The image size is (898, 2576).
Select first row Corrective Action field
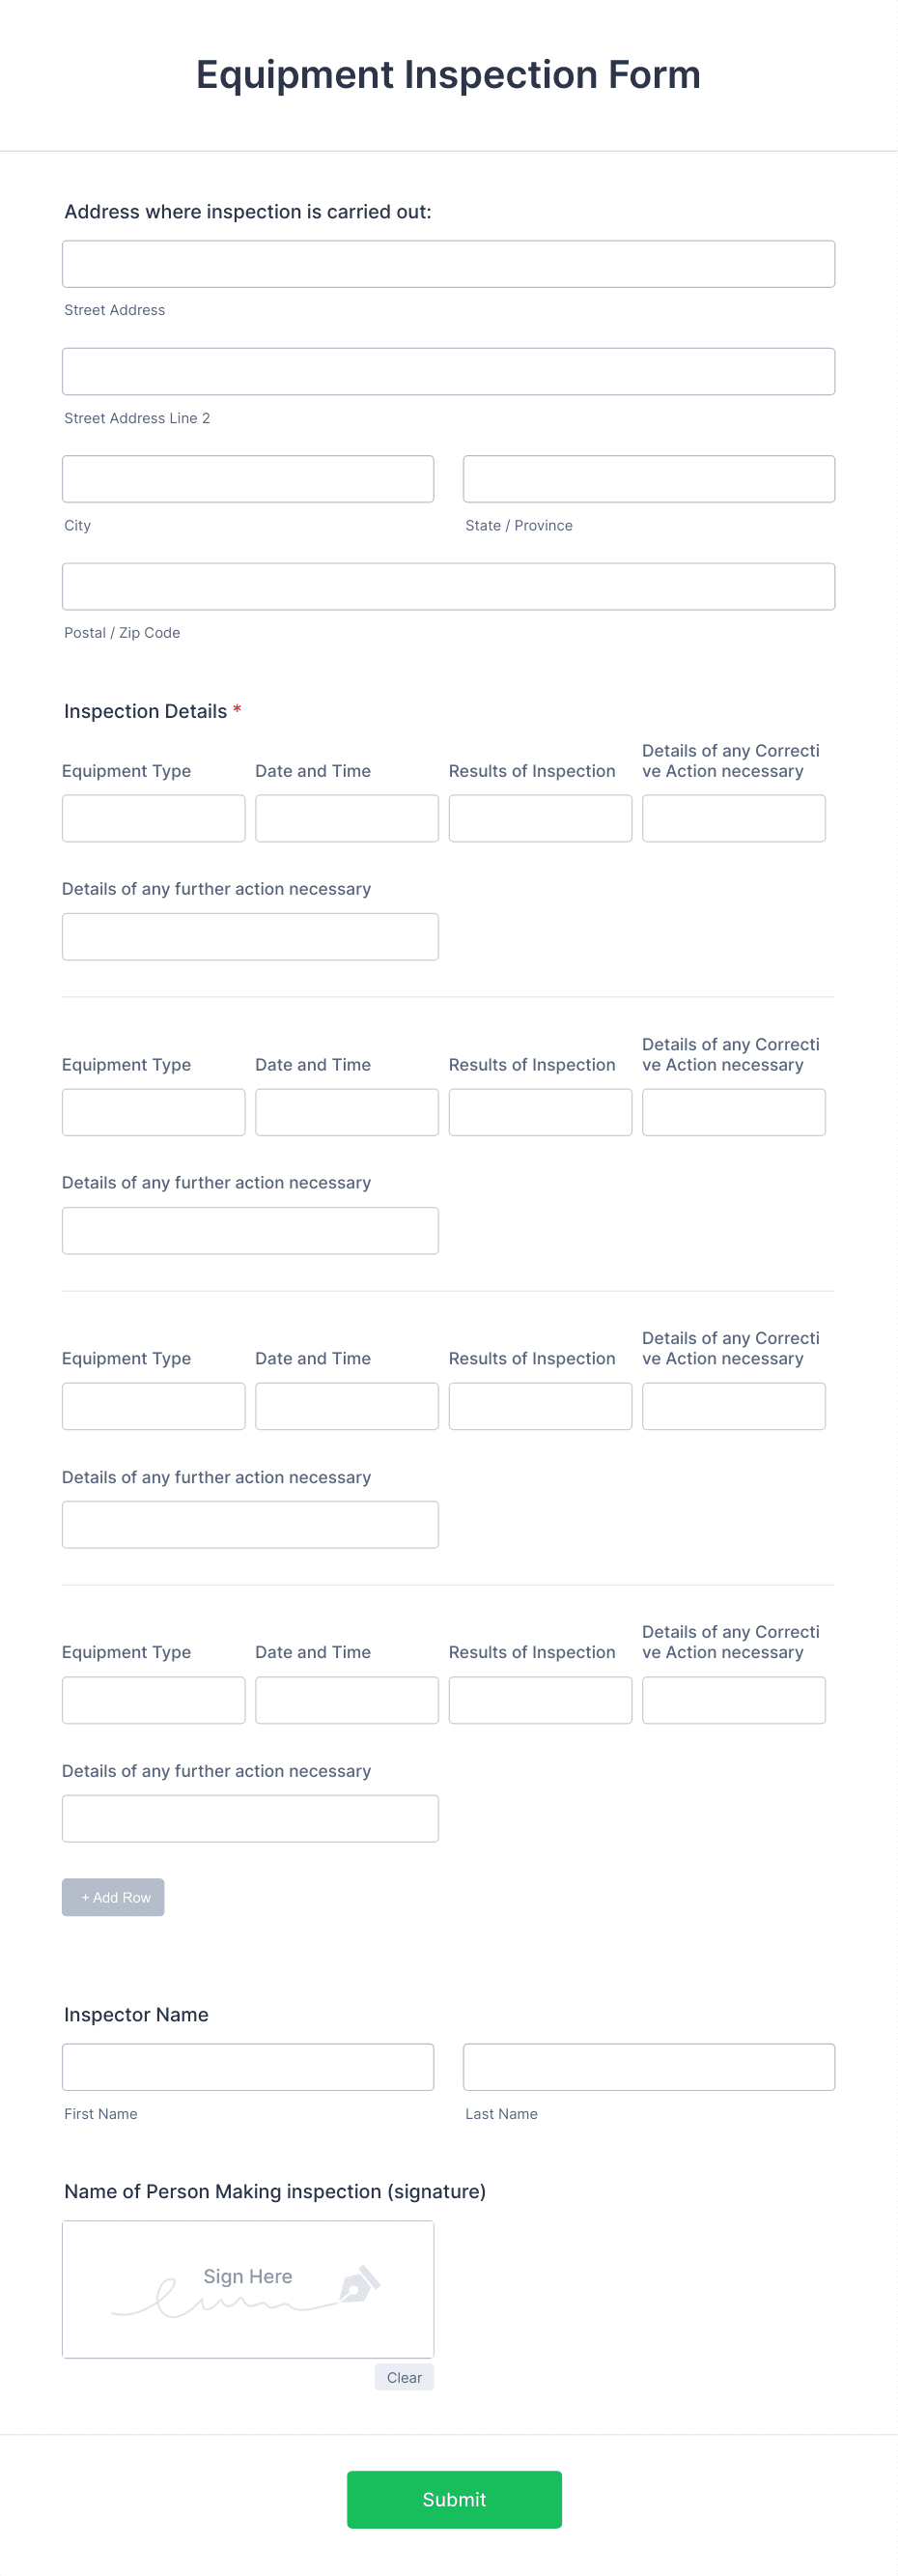(733, 818)
